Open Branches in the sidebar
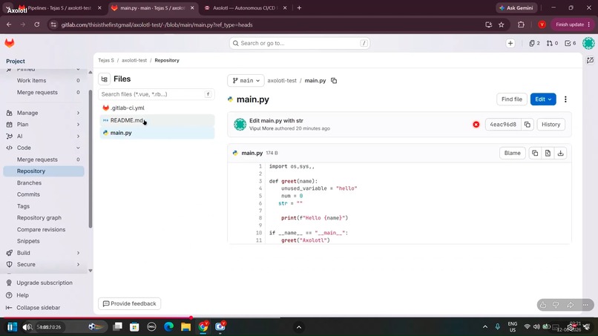598x336 pixels. [x=29, y=182]
